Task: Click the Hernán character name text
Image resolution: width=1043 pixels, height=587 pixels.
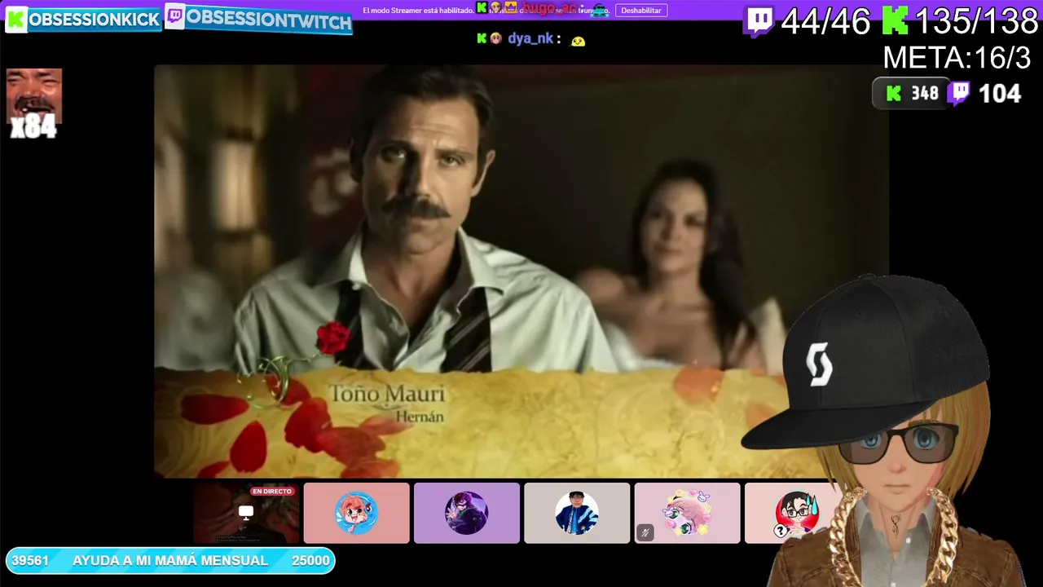Action: pyautogui.click(x=420, y=417)
